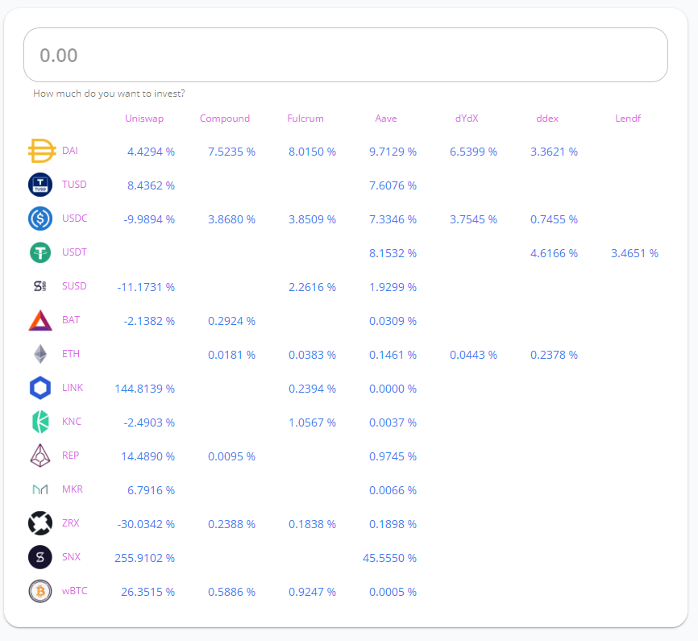Select the Lendf column header
This screenshot has height=641, width=698.
pyautogui.click(x=628, y=119)
